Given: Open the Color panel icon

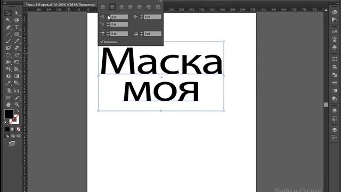Looking at the screenshot, I should [335, 12].
